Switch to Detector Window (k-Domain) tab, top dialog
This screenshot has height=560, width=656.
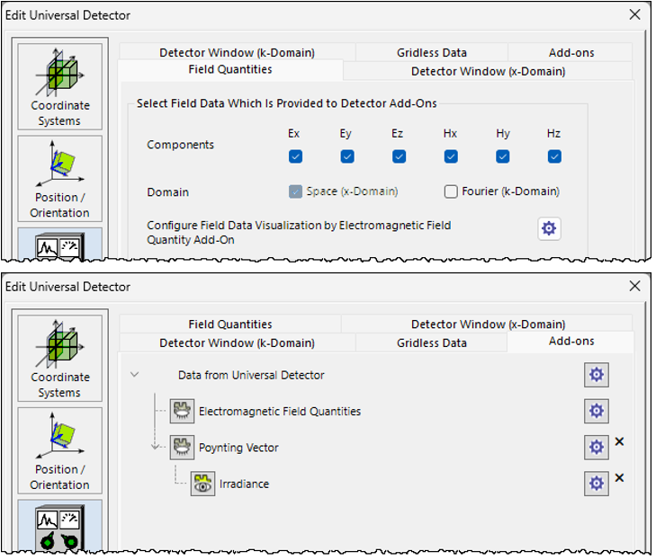(x=238, y=53)
